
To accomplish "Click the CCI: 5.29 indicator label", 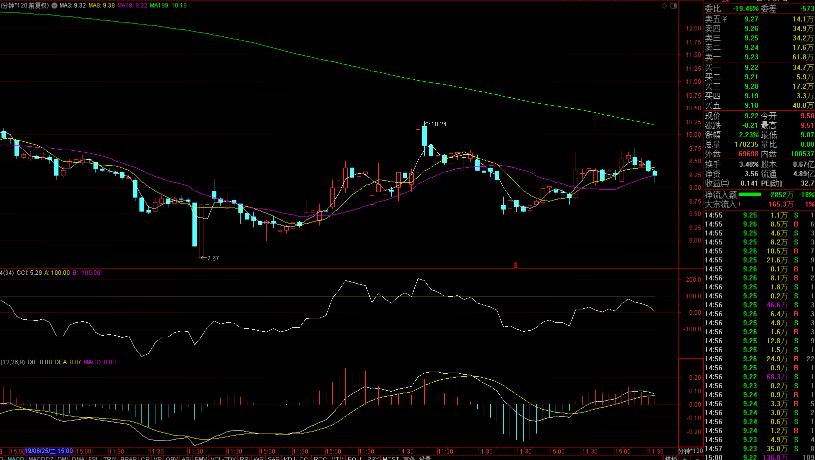I will (29, 273).
